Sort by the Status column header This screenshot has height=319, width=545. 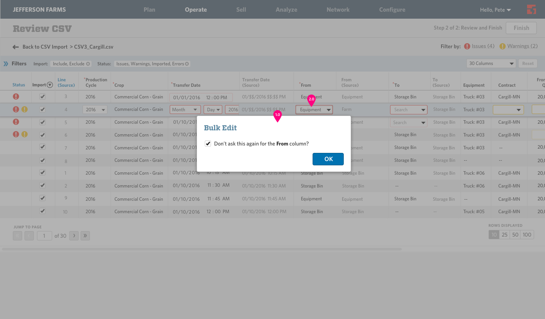(19, 85)
